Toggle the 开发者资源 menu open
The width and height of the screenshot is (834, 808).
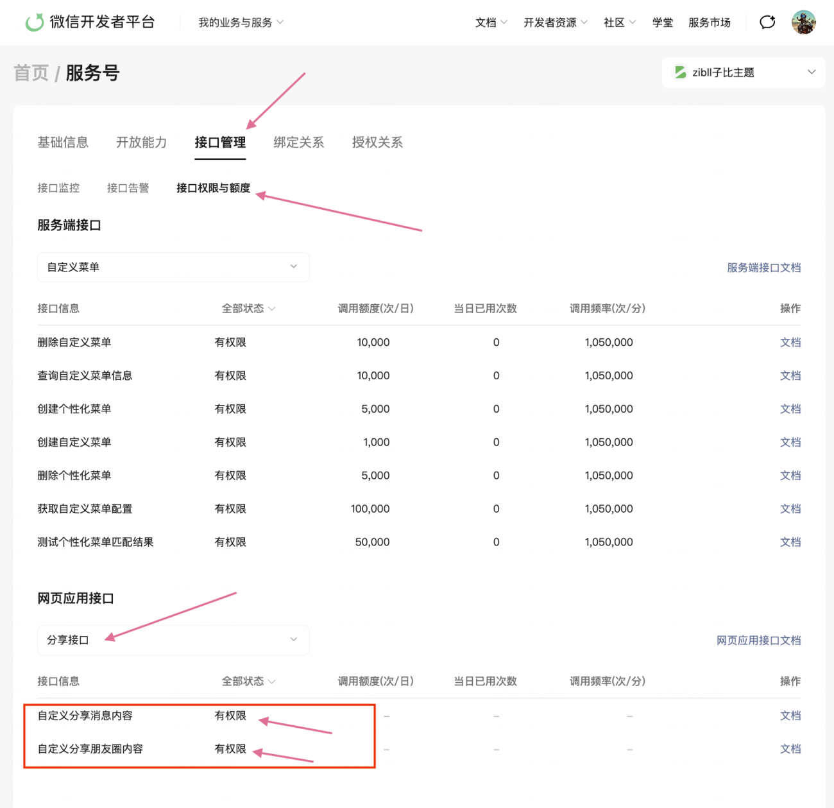click(556, 22)
